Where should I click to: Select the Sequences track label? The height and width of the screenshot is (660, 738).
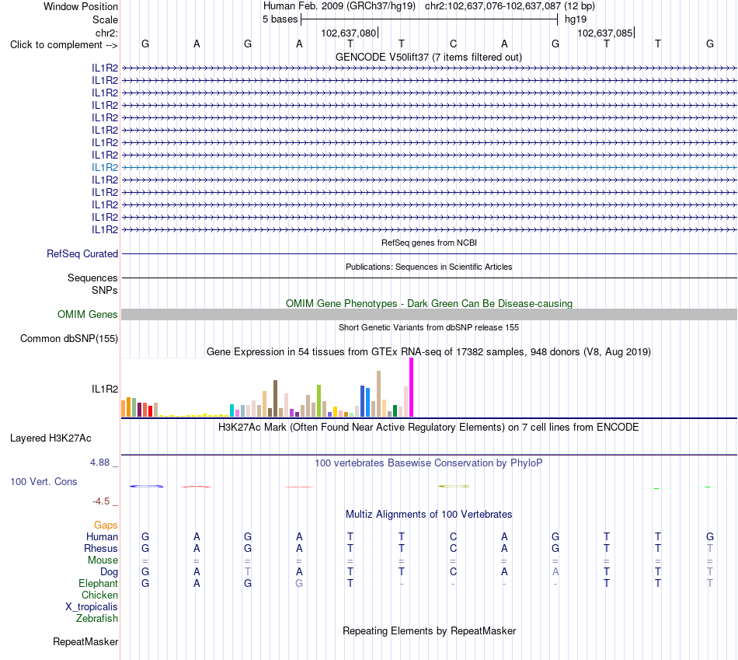click(92, 278)
